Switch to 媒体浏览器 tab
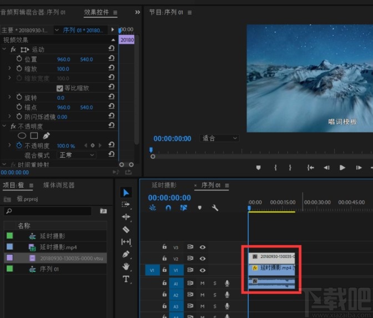This screenshot has height=318, width=373. (x=59, y=185)
